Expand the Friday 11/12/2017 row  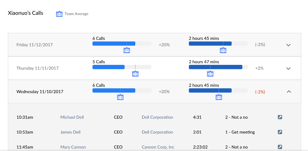click(x=288, y=45)
